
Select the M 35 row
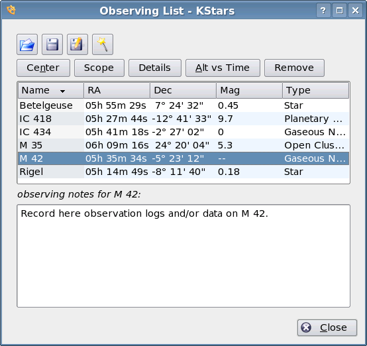183,145
